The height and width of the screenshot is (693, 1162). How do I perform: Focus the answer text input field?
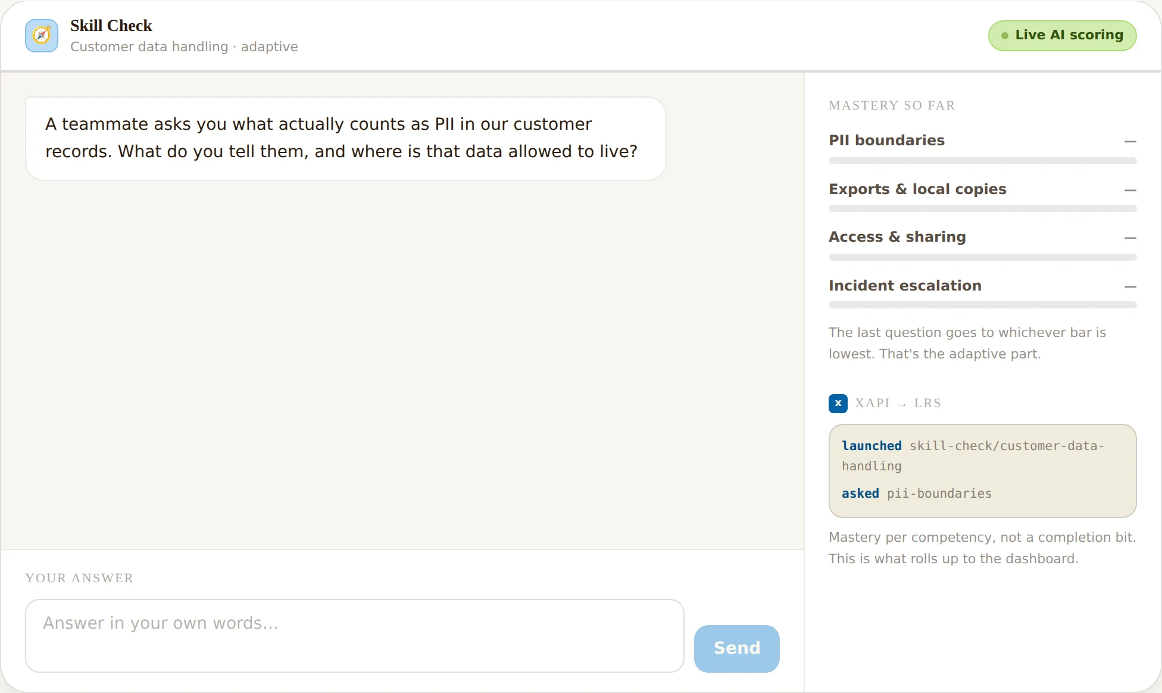pos(355,636)
